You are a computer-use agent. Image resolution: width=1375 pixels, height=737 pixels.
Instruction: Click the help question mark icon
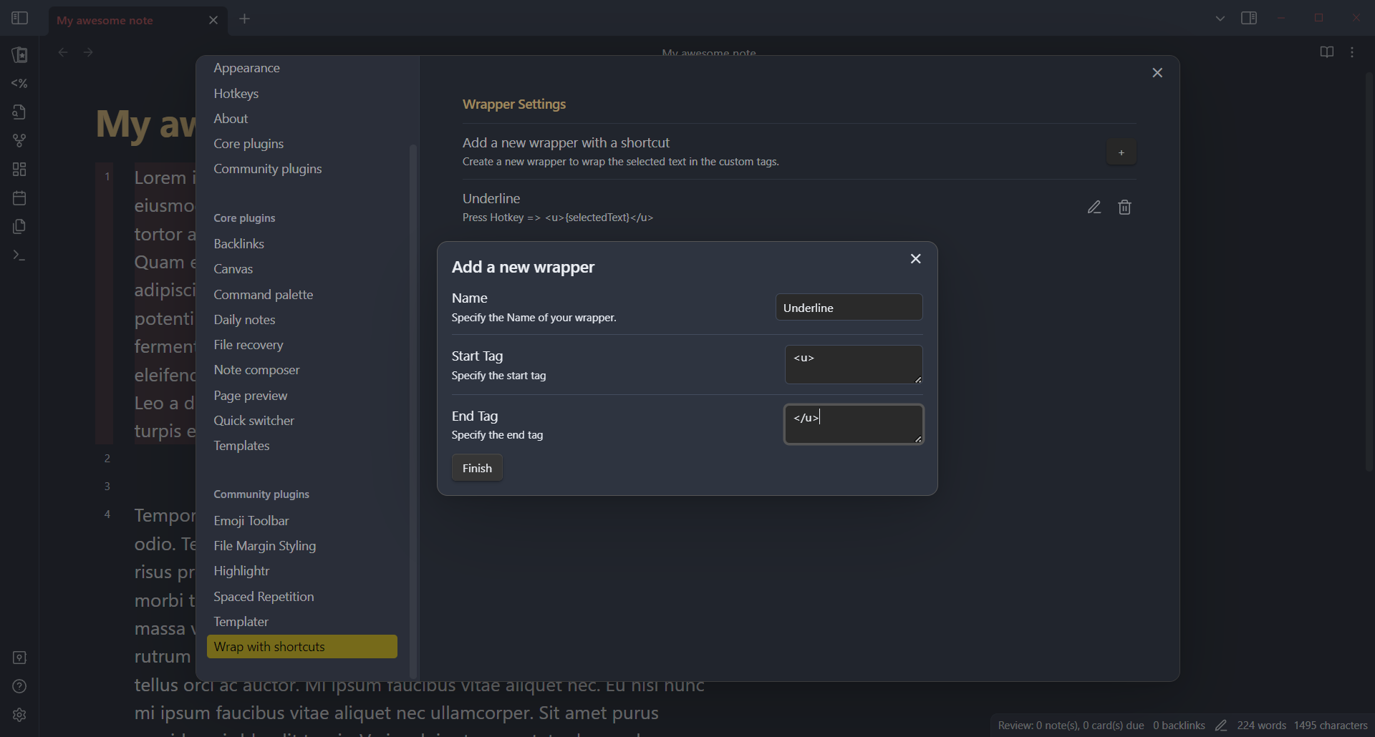coord(19,687)
